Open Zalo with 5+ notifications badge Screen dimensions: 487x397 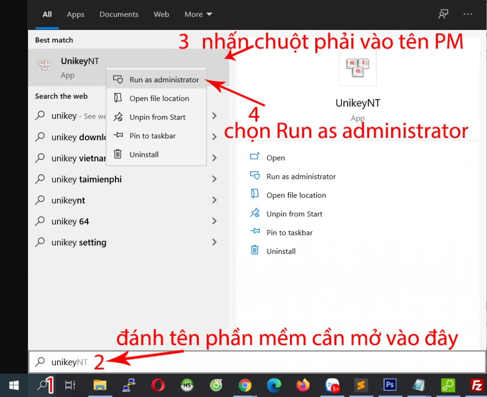(332, 385)
